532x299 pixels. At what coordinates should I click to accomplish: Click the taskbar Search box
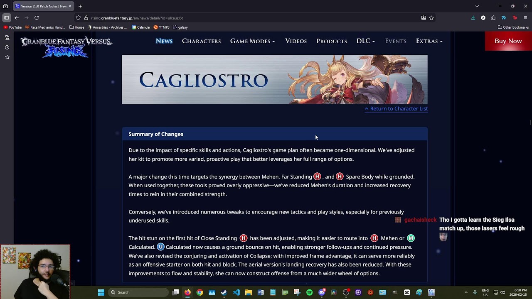(138, 292)
